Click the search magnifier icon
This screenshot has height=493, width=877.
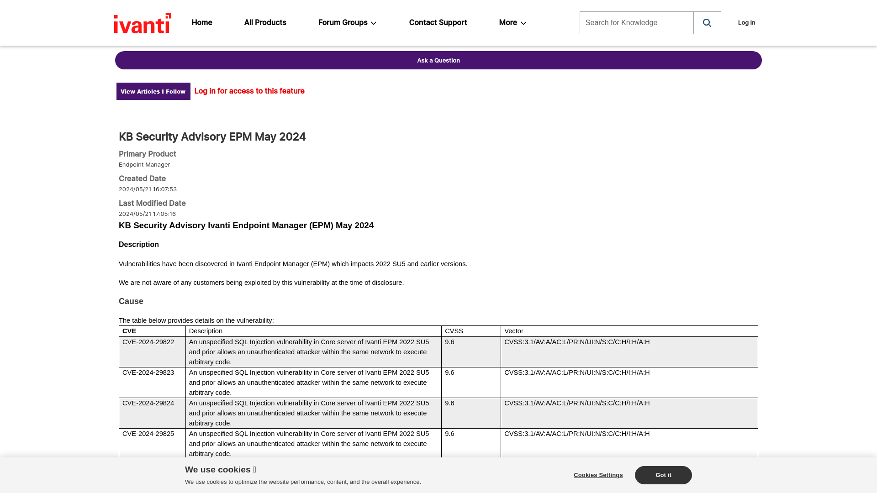707,22
